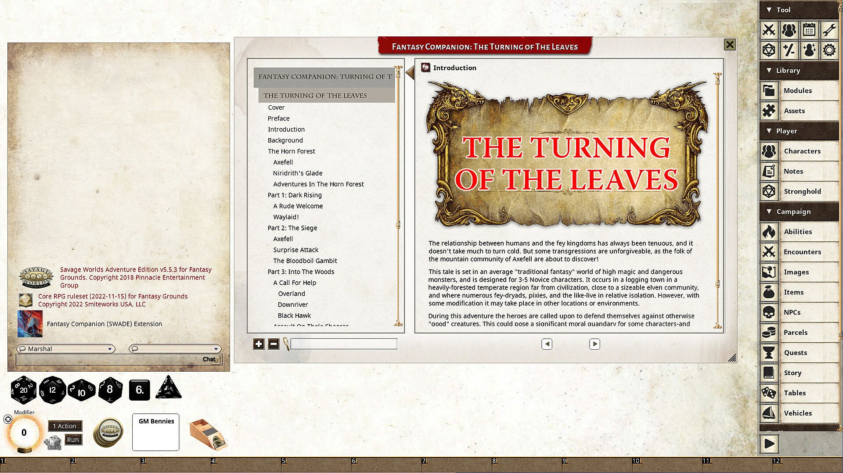Open the calendar tool icon
This screenshot has width=843, height=473.
809,30
